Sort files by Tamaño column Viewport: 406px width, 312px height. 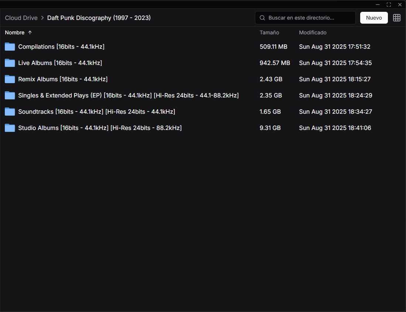(269, 32)
